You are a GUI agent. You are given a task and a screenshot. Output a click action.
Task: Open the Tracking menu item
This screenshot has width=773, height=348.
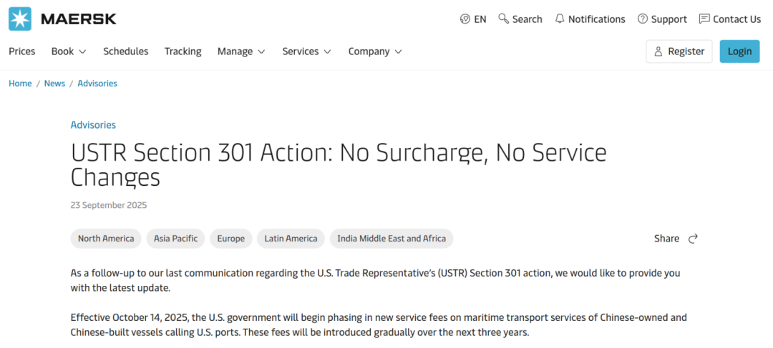pyautogui.click(x=183, y=51)
